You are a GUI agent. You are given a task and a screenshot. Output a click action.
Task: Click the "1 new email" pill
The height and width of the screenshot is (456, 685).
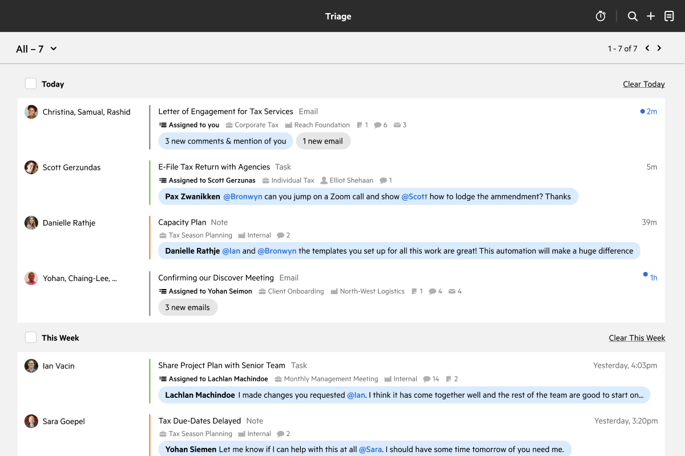coord(323,141)
